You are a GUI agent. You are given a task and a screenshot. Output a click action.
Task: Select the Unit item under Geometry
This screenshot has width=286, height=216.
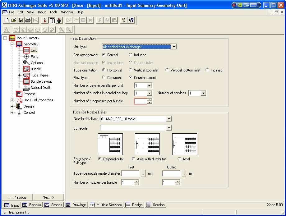click(34, 50)
